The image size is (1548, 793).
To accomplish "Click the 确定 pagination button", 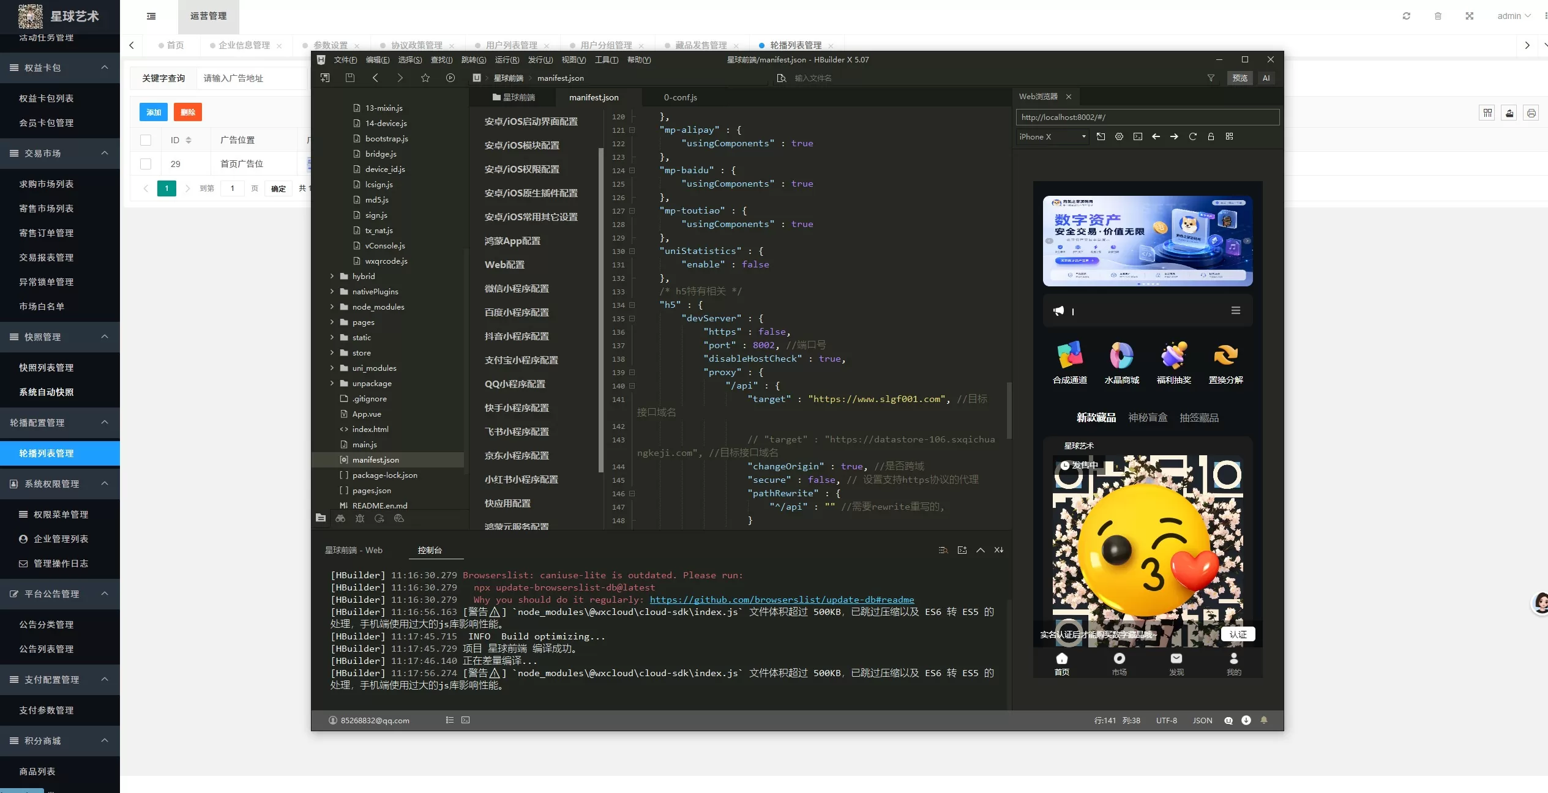I will (279, 188).
